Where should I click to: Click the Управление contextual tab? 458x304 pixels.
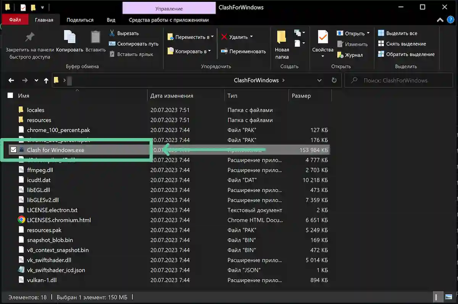point(169,8)
